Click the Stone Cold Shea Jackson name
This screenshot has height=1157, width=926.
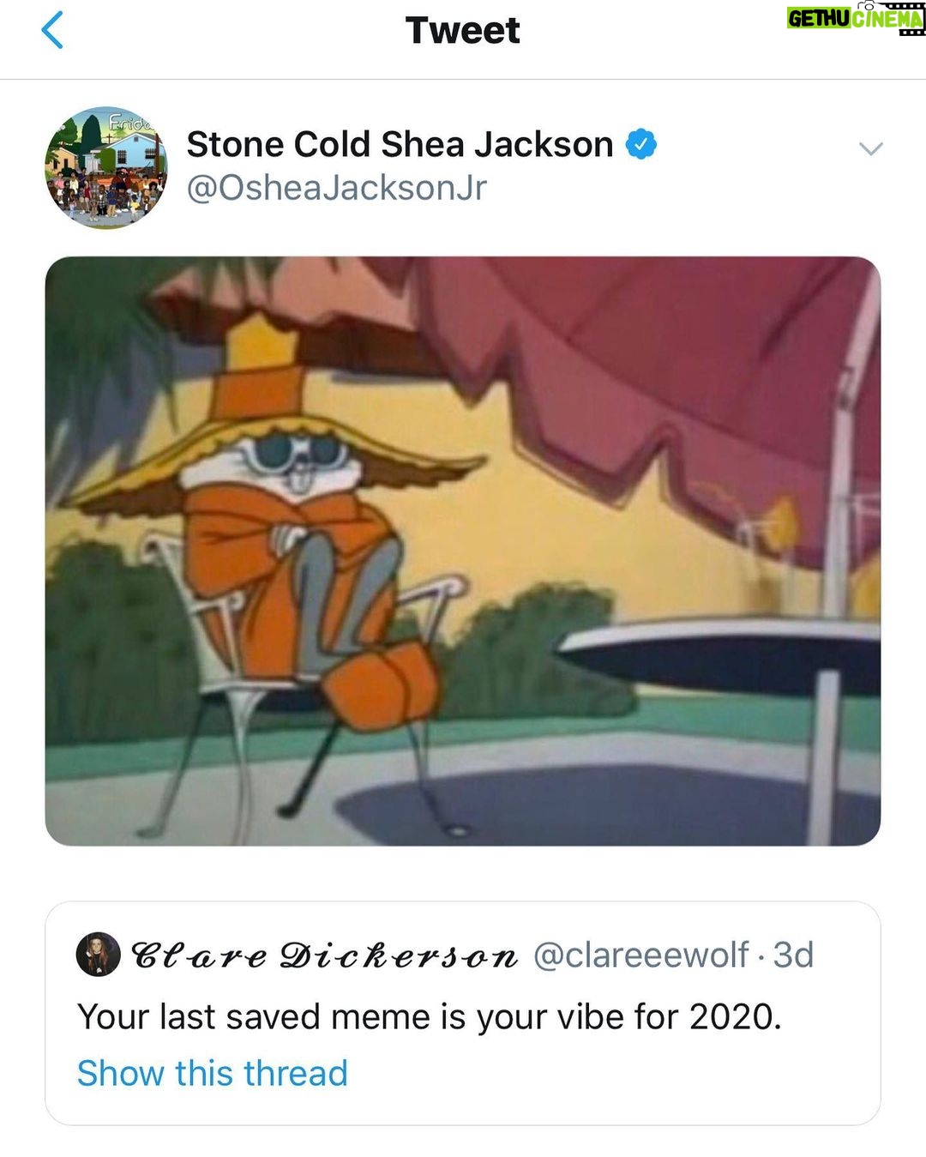click(400, 144)
